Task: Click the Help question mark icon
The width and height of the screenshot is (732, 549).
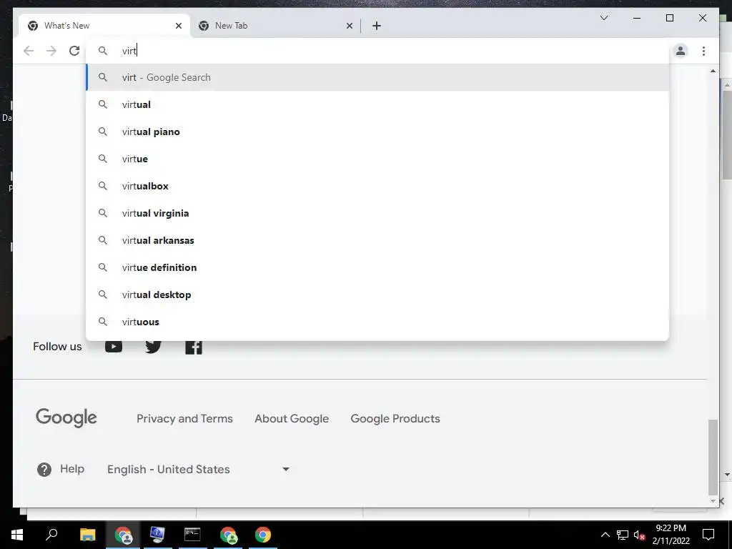Action: (44, 469)
